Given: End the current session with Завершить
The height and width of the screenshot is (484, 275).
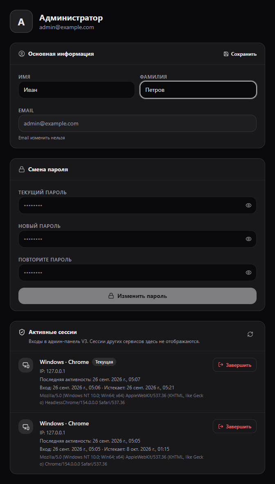Looking at the screenshot, I should point(234,365).
